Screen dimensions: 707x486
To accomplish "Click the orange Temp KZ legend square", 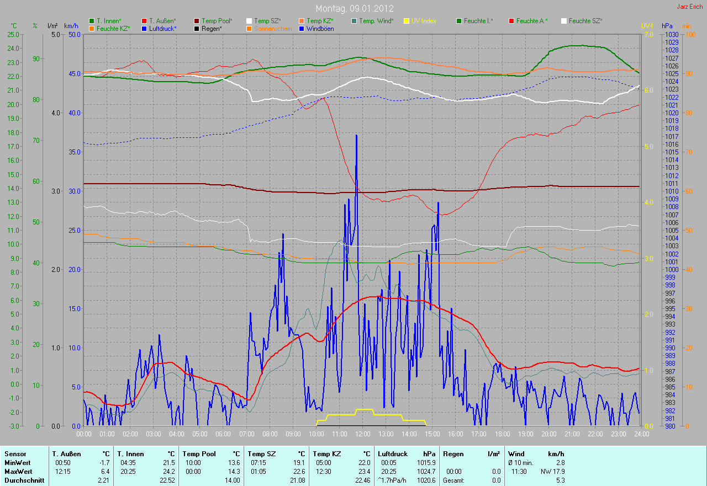I will 302,21.
